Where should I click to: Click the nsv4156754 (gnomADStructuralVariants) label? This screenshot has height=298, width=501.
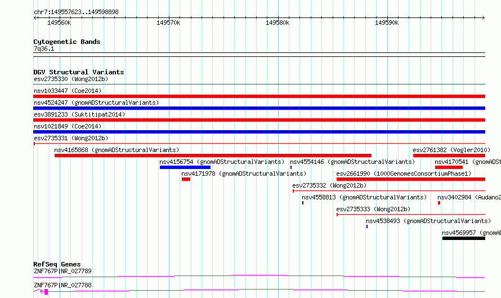222,162
